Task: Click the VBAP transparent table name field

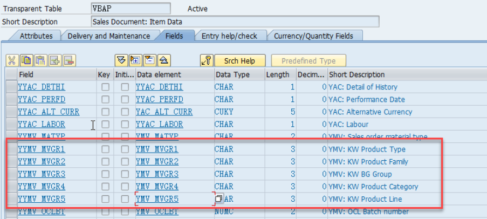Action: click(x=131, y=9)
